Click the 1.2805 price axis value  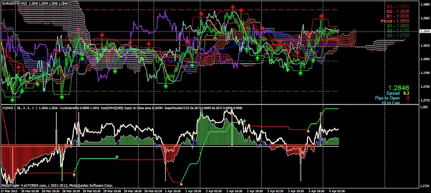[x=425, y=59]
